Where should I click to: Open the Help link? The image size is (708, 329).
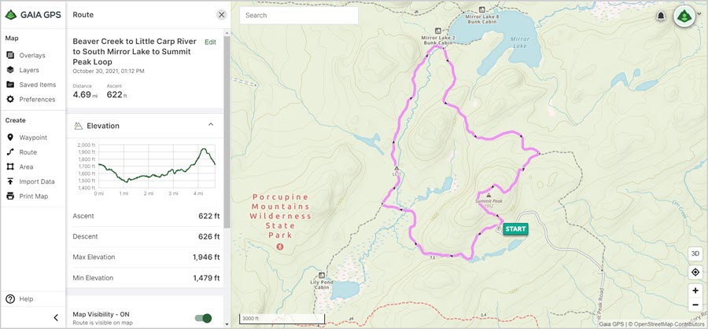click(x=26, y=299)
